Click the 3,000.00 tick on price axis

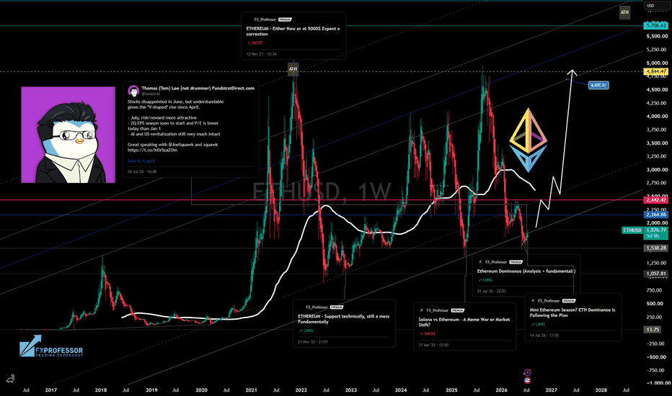coord(657,169)
